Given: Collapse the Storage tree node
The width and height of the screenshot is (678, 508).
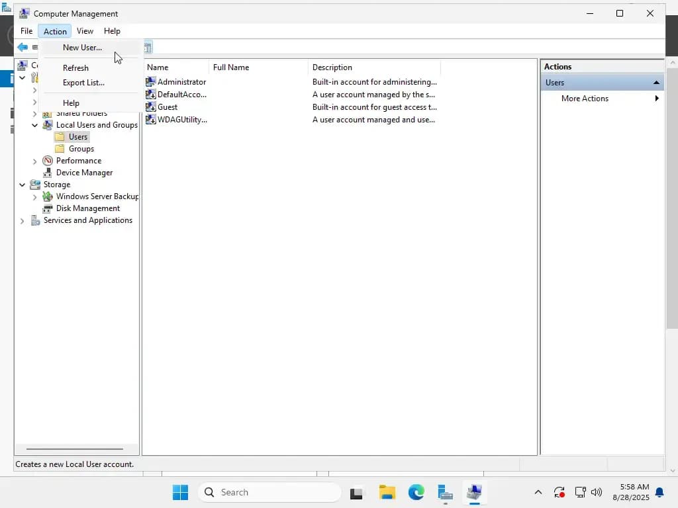Looking at the screenshot, I should click(x=22, y=185).
